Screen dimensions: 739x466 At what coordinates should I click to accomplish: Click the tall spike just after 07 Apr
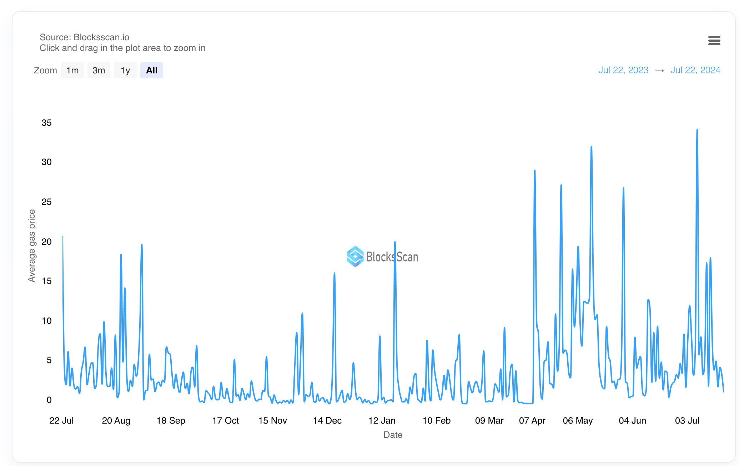pyautogui.click(x=534, y=171)
